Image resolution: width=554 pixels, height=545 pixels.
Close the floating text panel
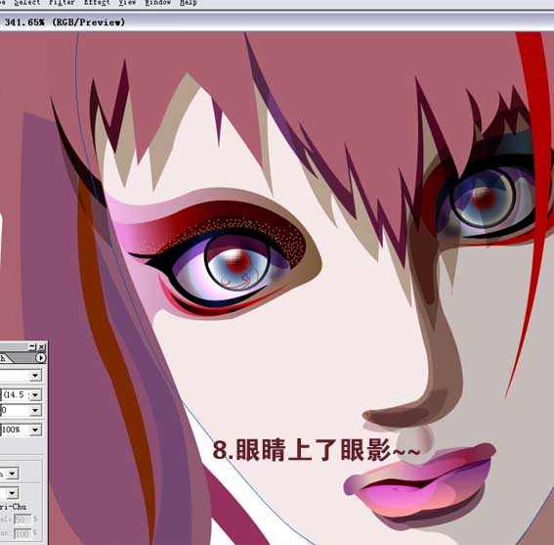pyautogui.click(x=42, y=346)
